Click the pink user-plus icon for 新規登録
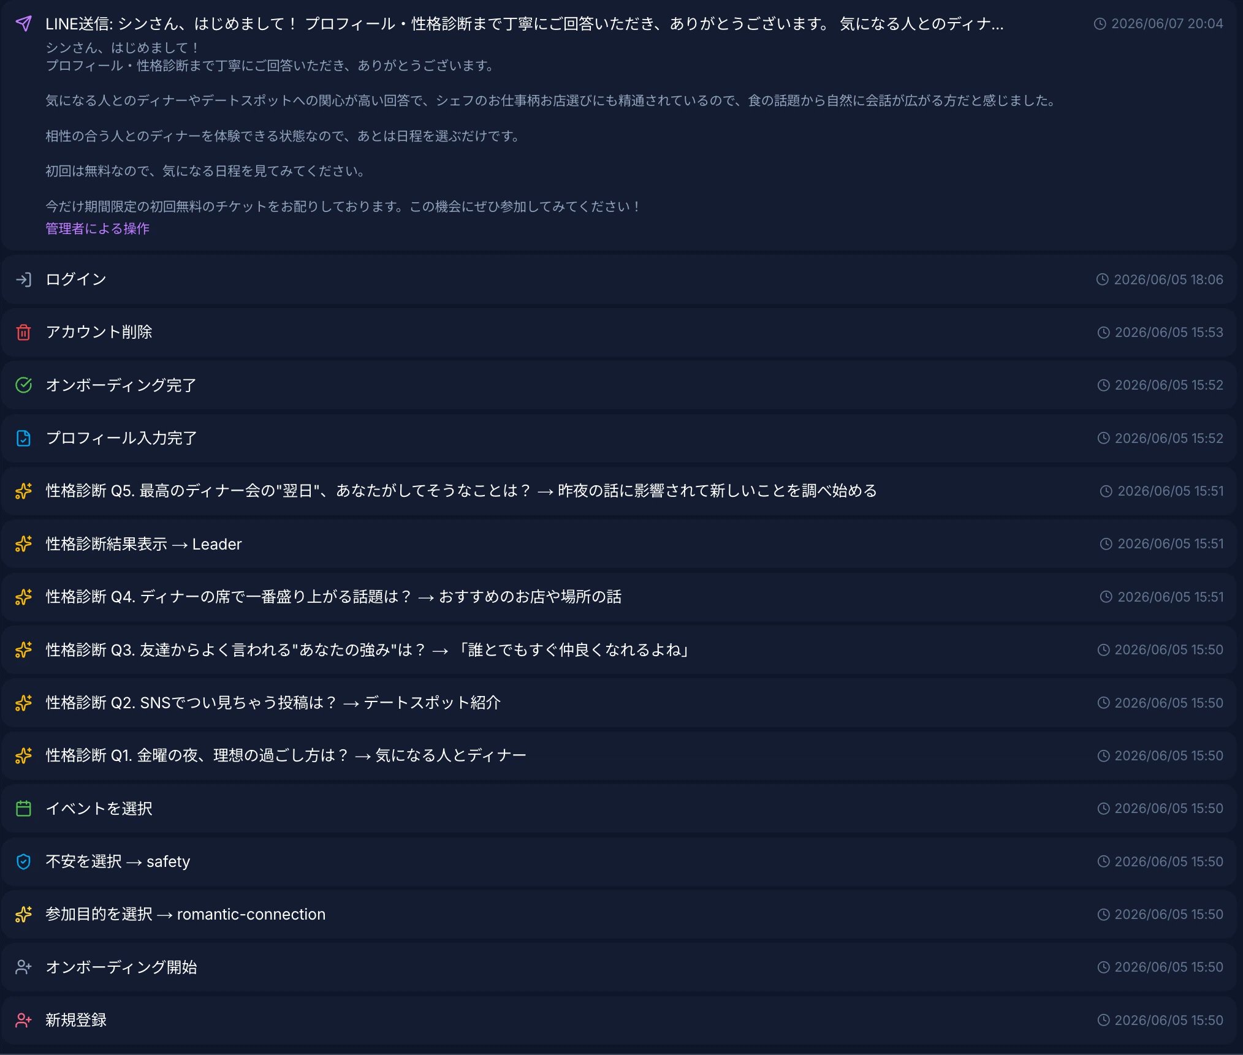 (x=23, y=1021)
